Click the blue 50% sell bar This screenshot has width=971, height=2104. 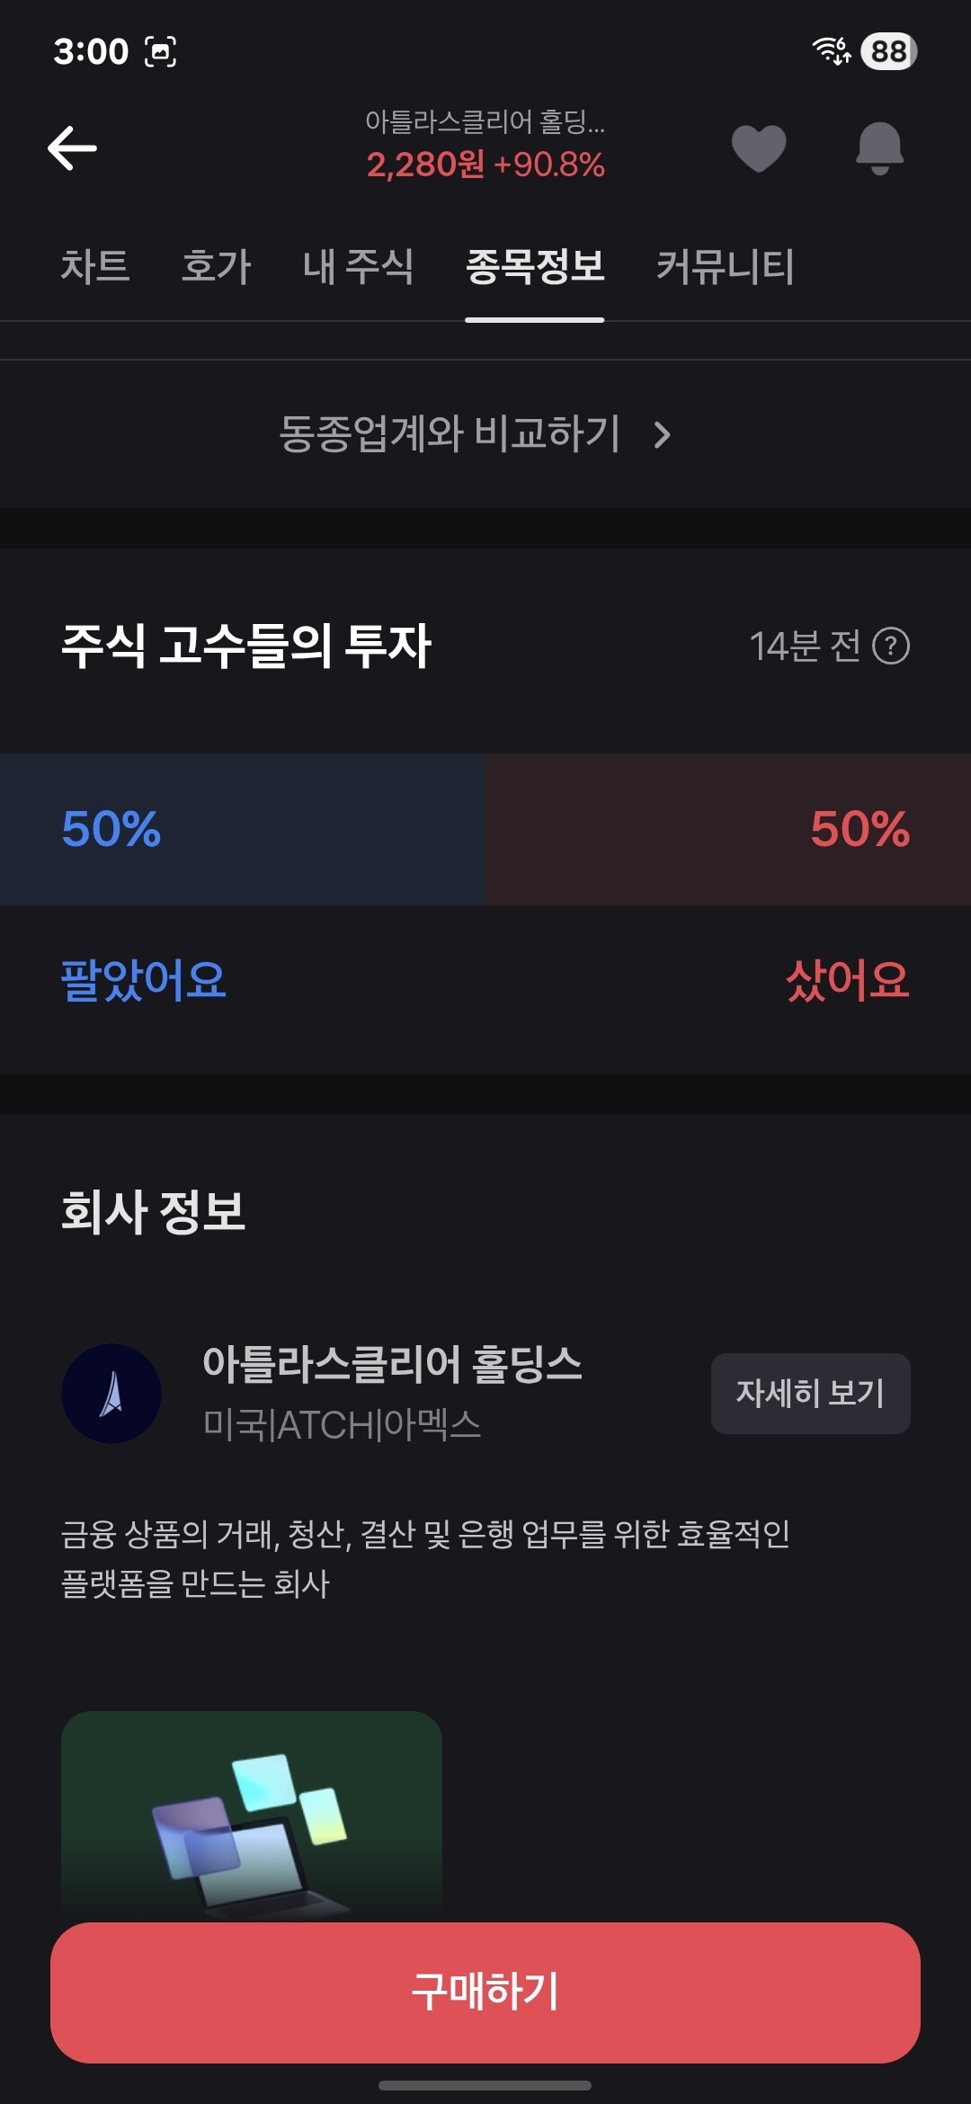click(243, 829)
